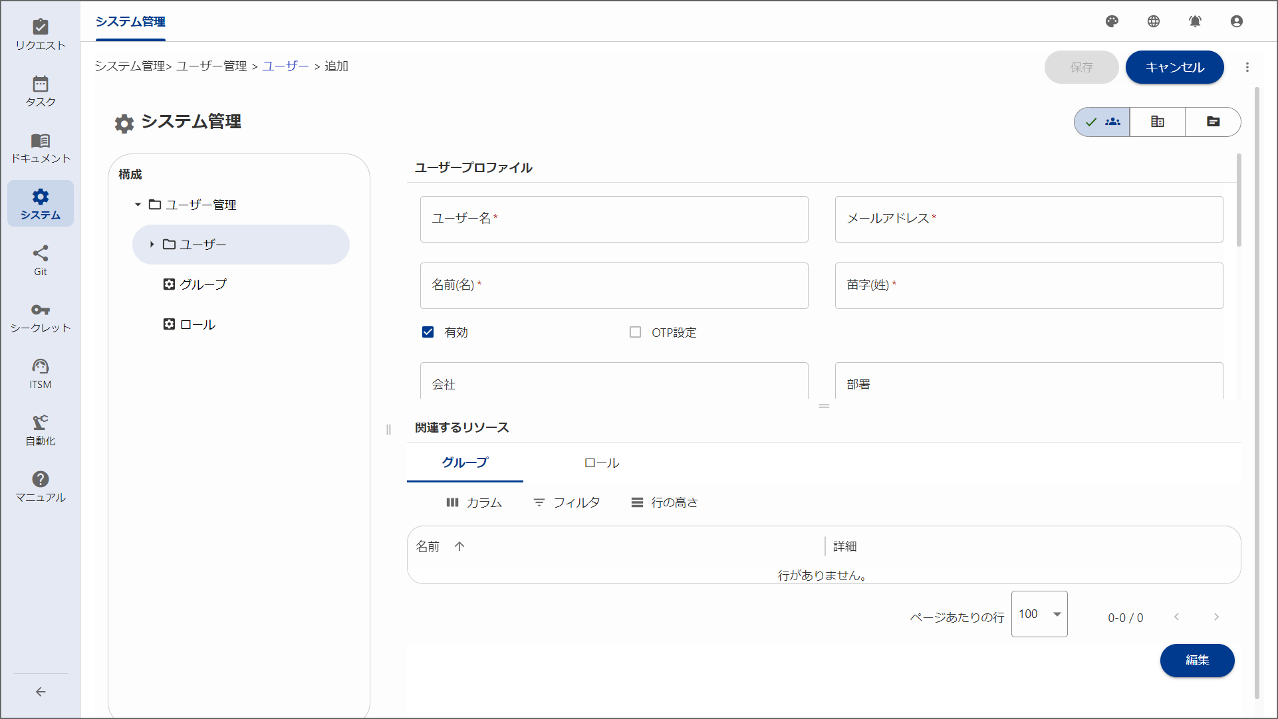Collapse the ユーザー管理 tree node arrow
This screenshot has height=719, width=1278.
click(x=138, y=205)
